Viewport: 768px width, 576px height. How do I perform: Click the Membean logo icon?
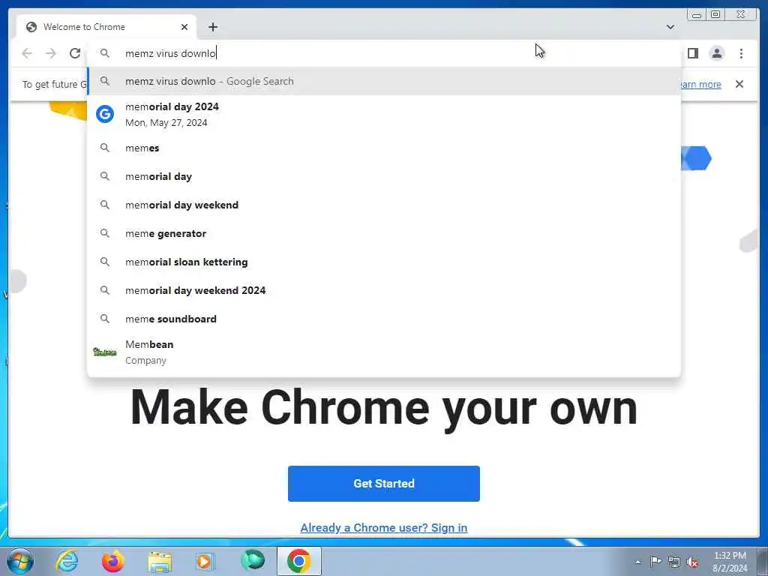(105, 352)
